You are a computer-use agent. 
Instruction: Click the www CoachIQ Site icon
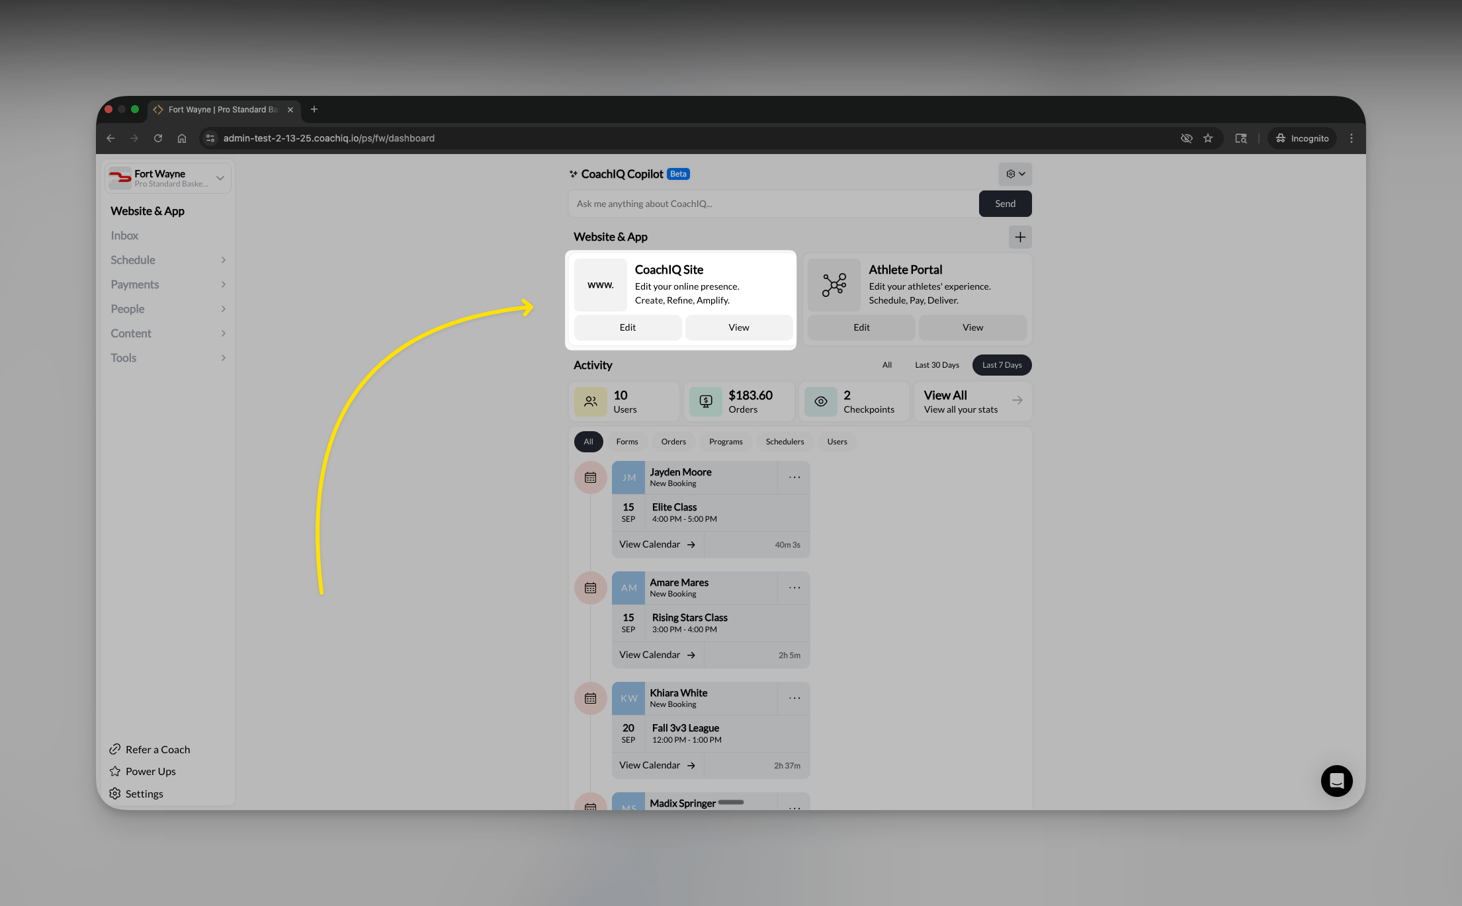pos(601,285)
